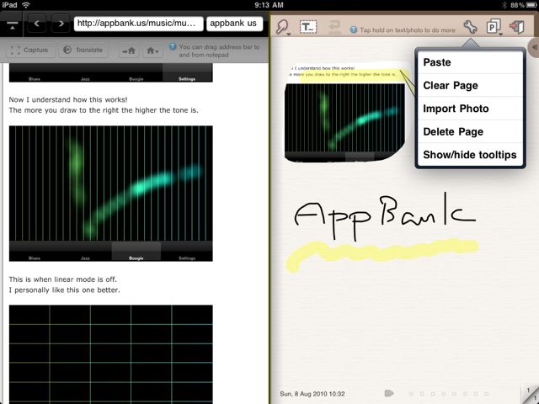This screenshot has height=404, width=539.
Task: Tap the browser help question mark icon
Action: [x=173, y=47]
